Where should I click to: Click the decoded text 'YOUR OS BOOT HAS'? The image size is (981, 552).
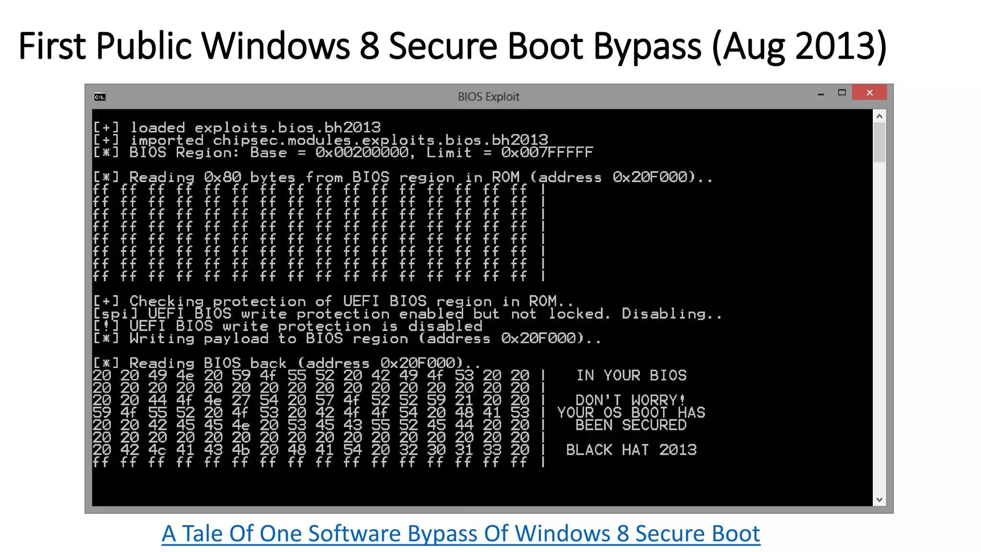coord(631,413)
